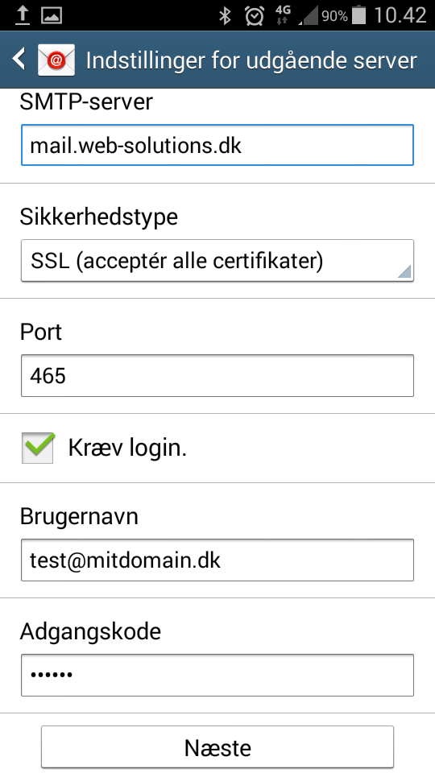Image resolution: width=435 pixels, height=773 pixels.
Task: Tap the battery status icon
Action: pos(358,15)
